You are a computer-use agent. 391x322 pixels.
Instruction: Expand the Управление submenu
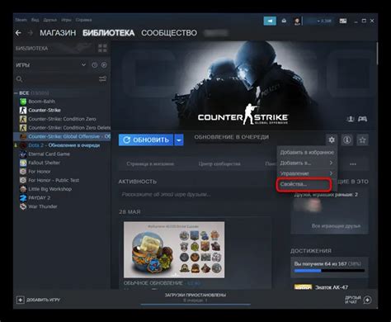pyautogui.click(x=307, y=173)
